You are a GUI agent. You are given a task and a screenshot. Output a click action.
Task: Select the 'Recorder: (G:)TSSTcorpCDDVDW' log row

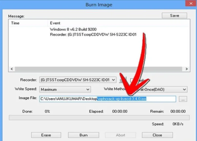(93, 34)
